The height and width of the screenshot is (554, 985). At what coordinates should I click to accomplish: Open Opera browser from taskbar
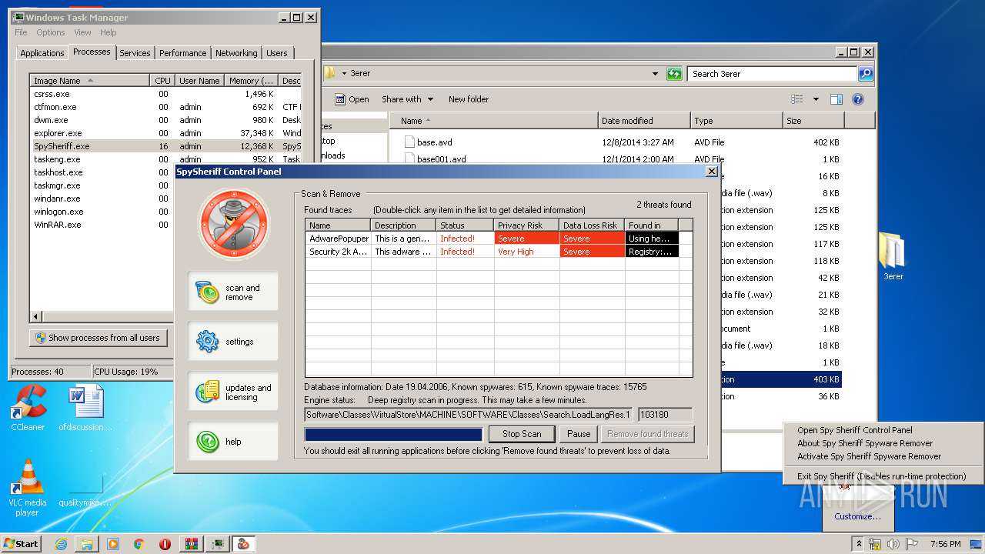165,544
